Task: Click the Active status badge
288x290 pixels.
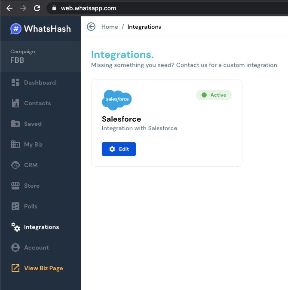Action: pyautogui.click(x=214, y=95)
